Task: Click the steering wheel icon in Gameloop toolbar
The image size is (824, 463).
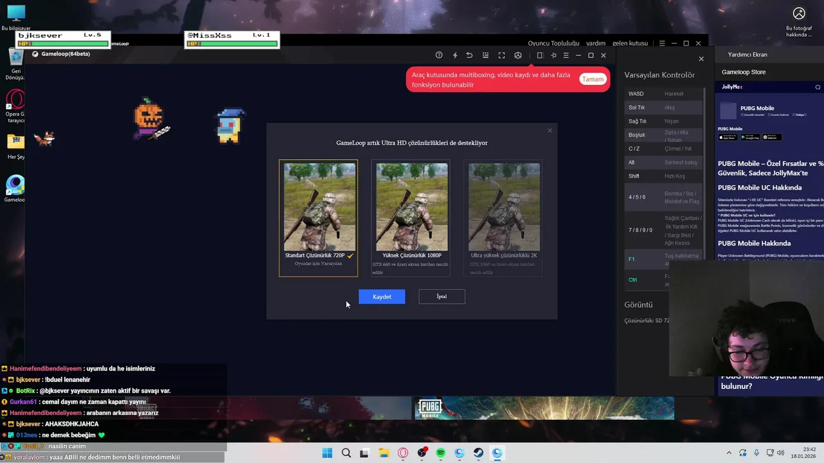Action: click(518, 55)
